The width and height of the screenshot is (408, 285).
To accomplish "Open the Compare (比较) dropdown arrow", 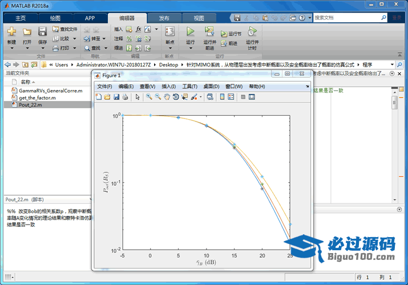I will (75, 39).
